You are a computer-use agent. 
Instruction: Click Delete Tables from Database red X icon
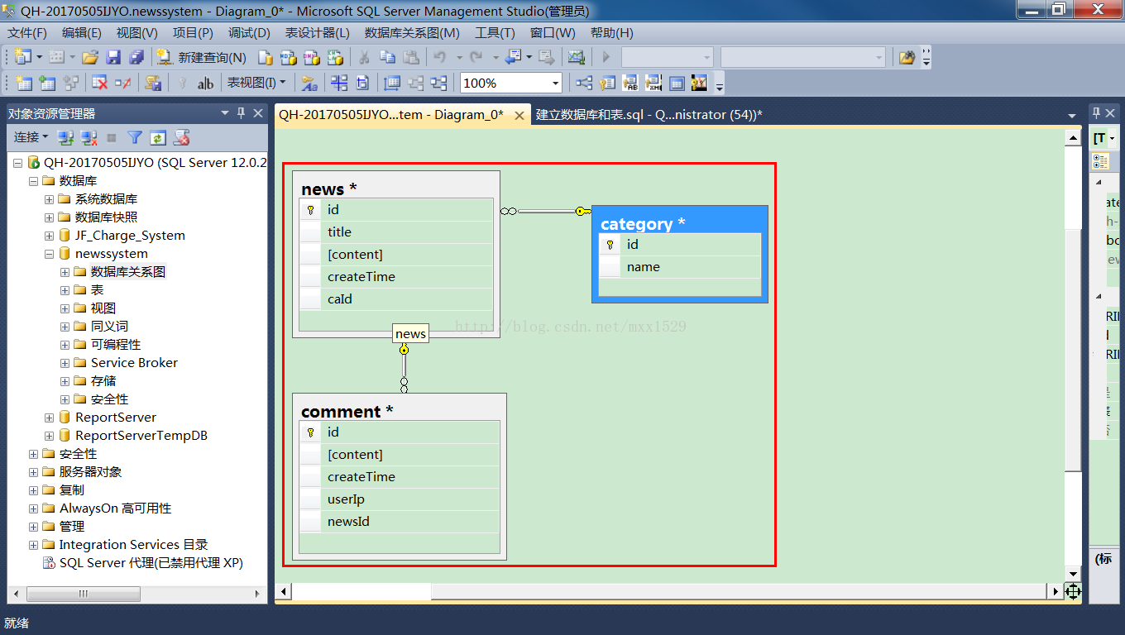99,83
